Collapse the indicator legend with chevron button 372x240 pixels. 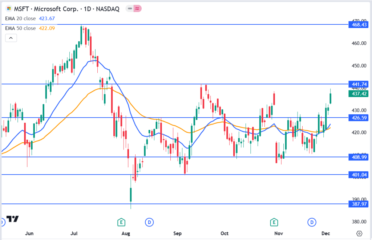[x=11, y=38]
